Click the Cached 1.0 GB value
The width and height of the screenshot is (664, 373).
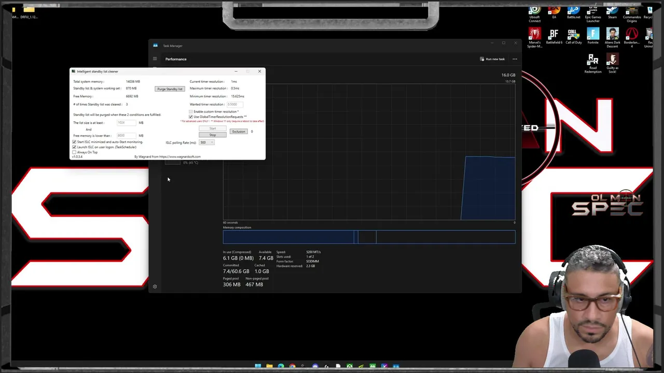point(261,271)
